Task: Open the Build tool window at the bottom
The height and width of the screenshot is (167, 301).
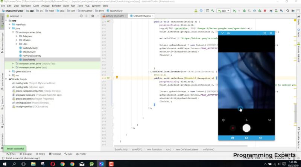Action: pyautogui.click(x=68, y=154)
